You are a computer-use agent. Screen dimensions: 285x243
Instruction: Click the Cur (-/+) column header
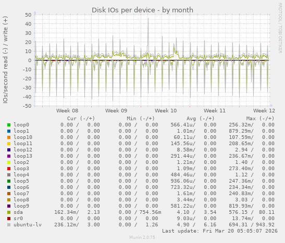pyautogui.click(x=81, y=119)
